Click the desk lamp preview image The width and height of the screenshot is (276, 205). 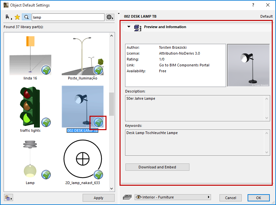point(248,65)
